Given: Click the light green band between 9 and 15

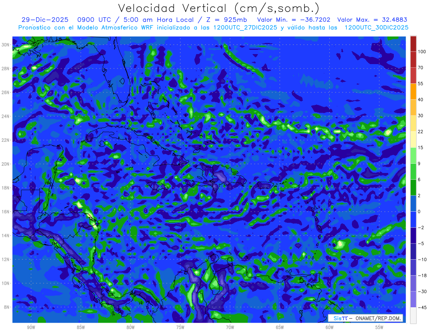Looking at the screenshot, I should (413, 155).
